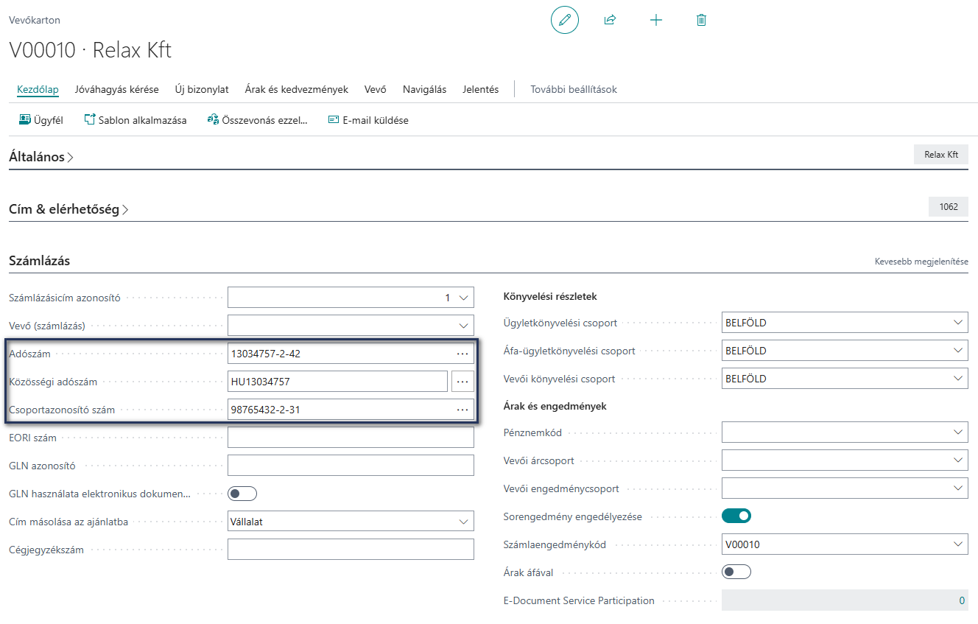Enable Árak áfával toggle

pyautogui.click(x=736, y=572)
